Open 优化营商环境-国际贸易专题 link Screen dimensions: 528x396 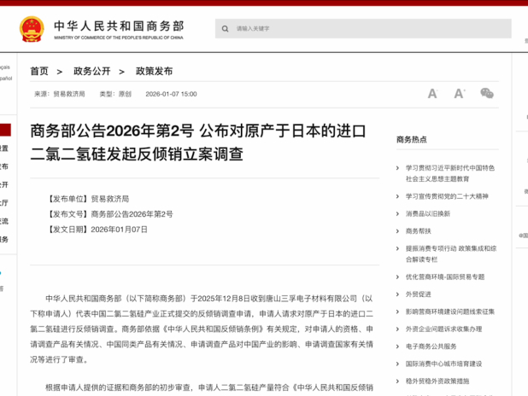point(445,277)
